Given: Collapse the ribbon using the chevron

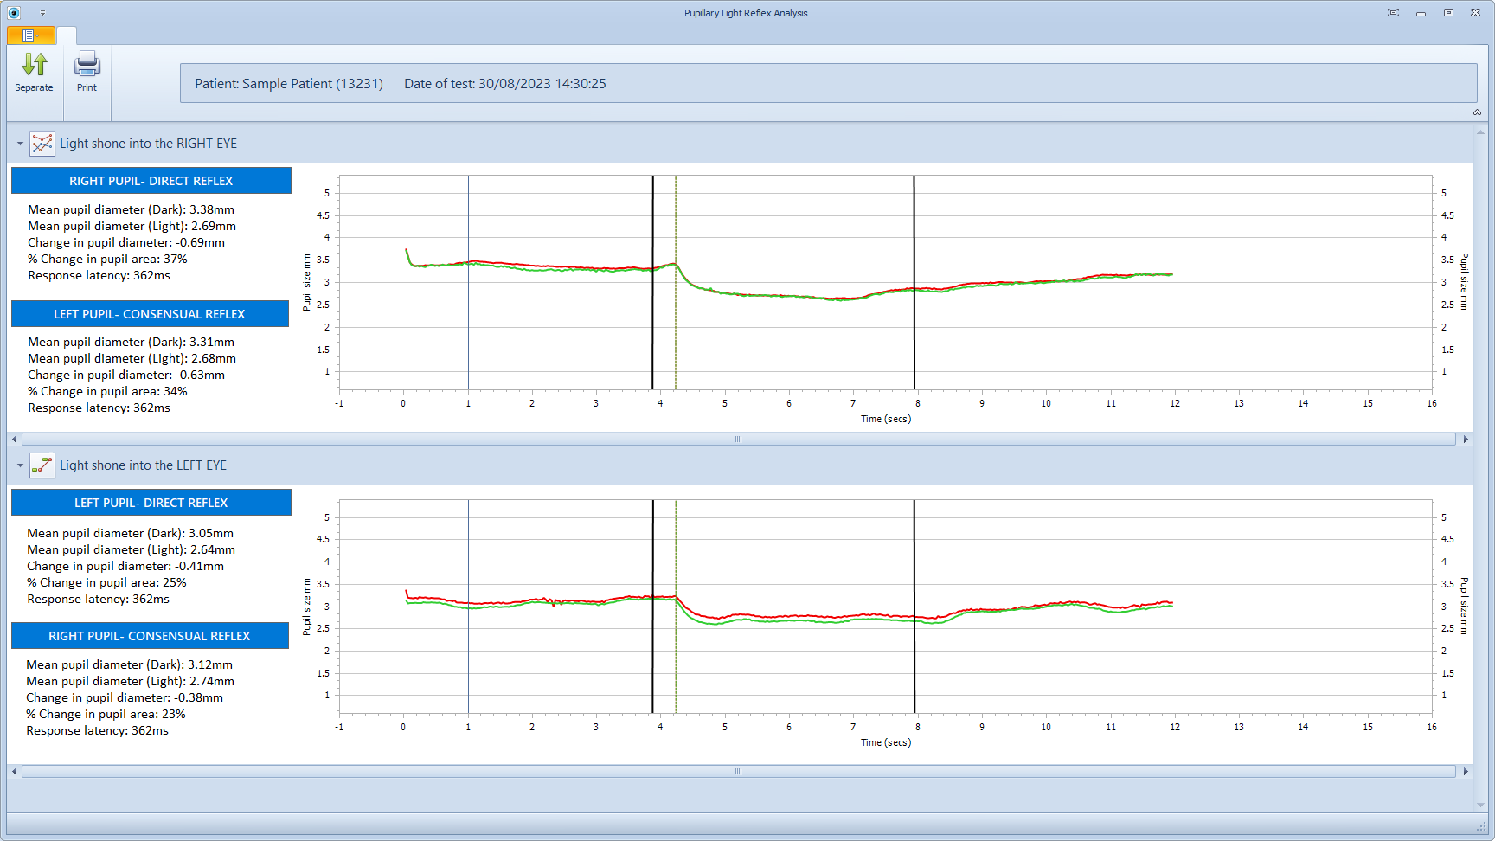Looking at the screenshot, I should click(1477, 112).
